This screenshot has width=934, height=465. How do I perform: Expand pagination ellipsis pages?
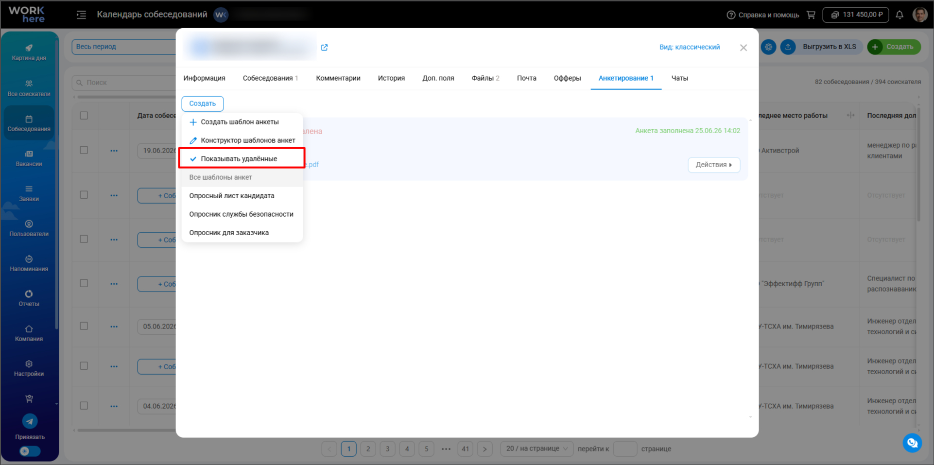446,449
